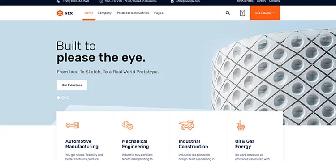Open the Contacts link

(x=274, y=1)
